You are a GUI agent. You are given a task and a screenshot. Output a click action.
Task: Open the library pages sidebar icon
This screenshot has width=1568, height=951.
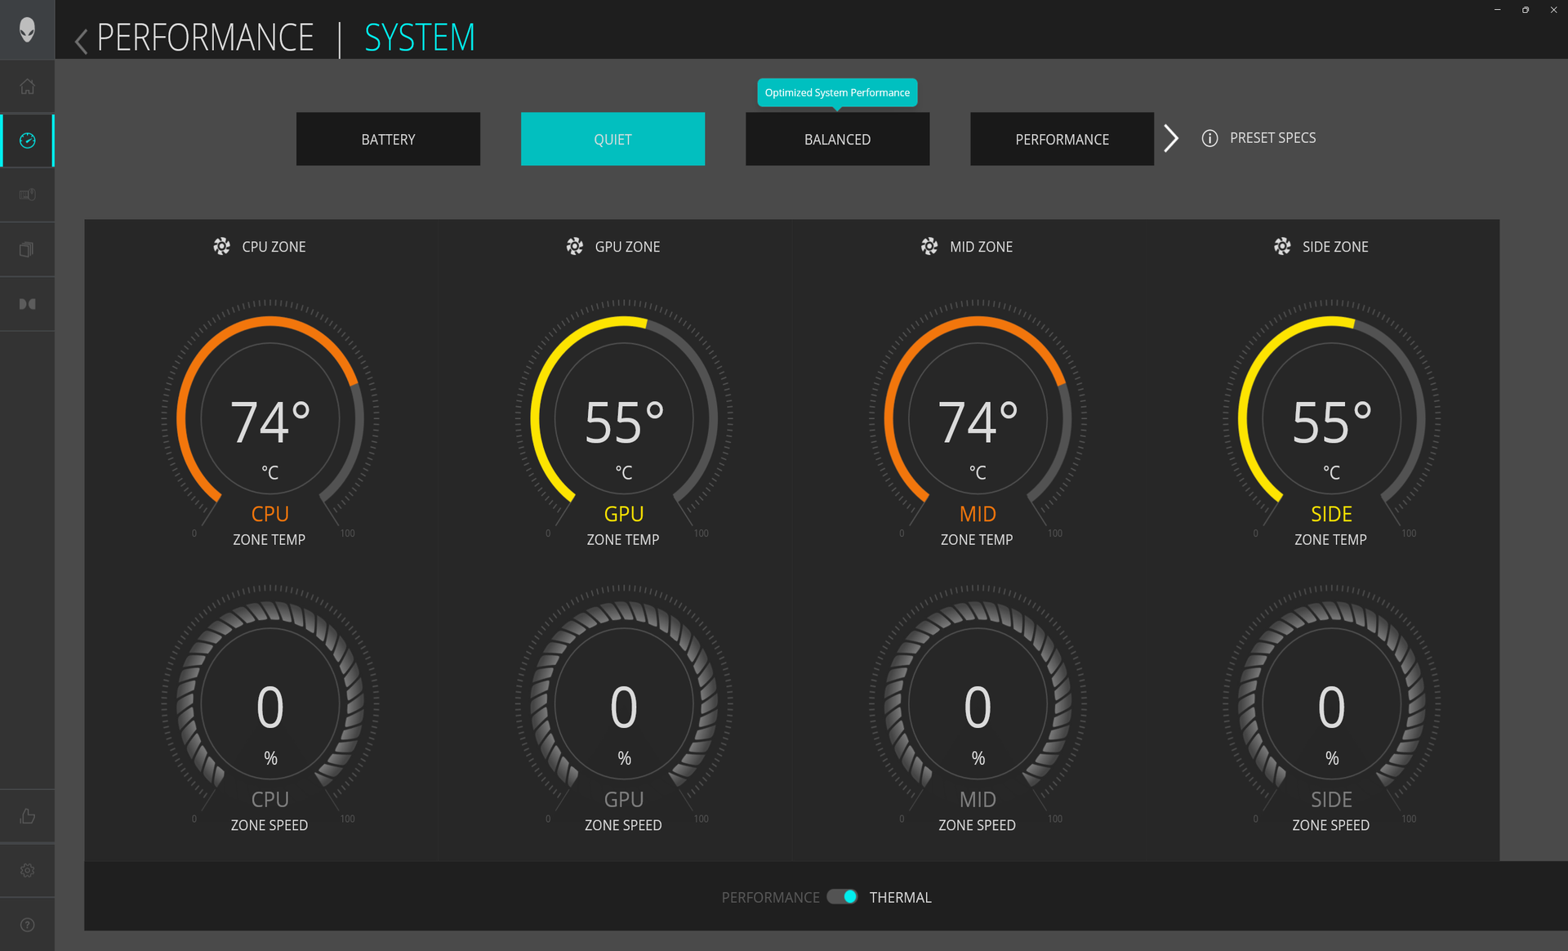27,249
